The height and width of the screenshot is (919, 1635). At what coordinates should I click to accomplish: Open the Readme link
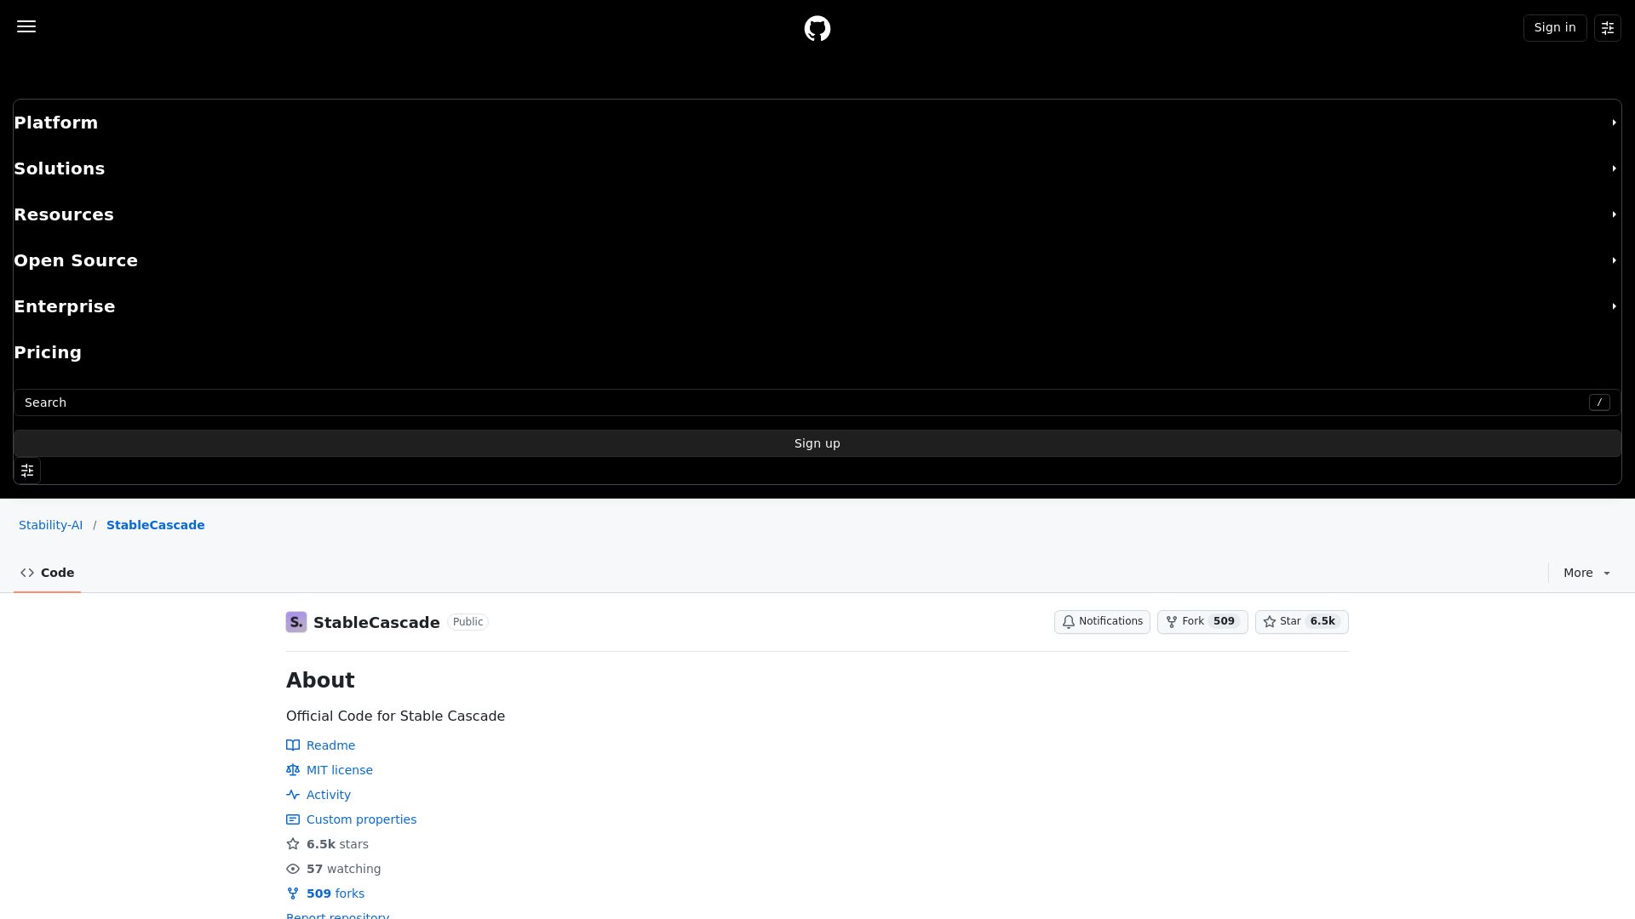pyautogui.click(x=321, y=745)
